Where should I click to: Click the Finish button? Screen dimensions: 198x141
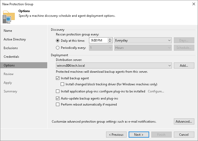(x=161, y=134)
